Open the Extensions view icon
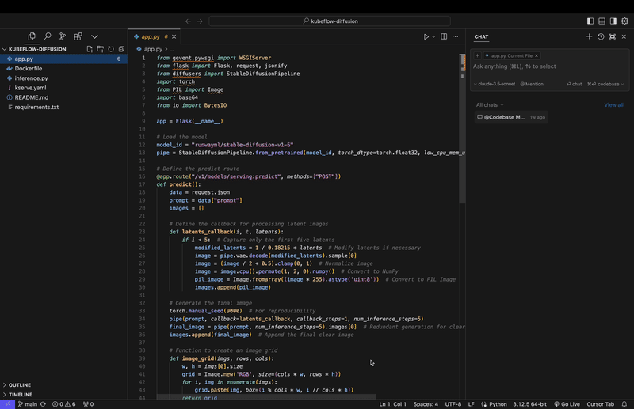The height and width of the screenshot is (409, 634). [x=78, y=36]
